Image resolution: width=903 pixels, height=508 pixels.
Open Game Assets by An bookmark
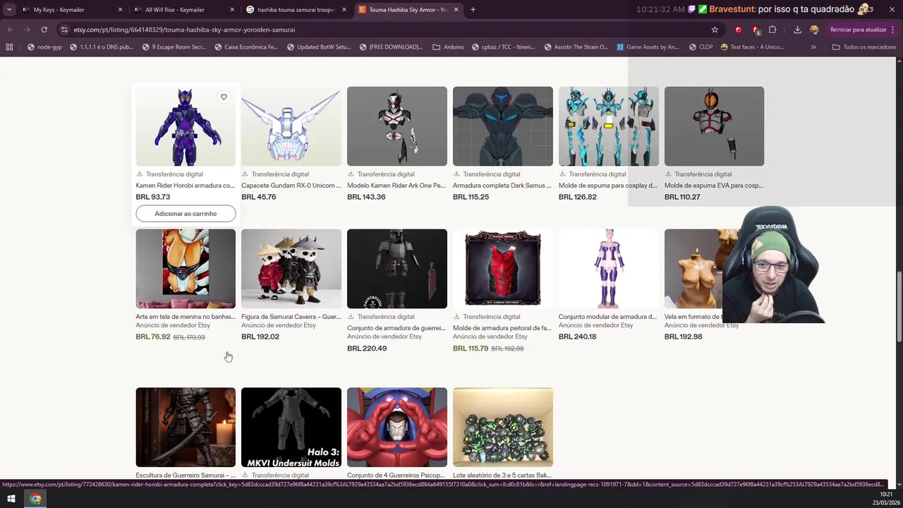tap(648, 47)
